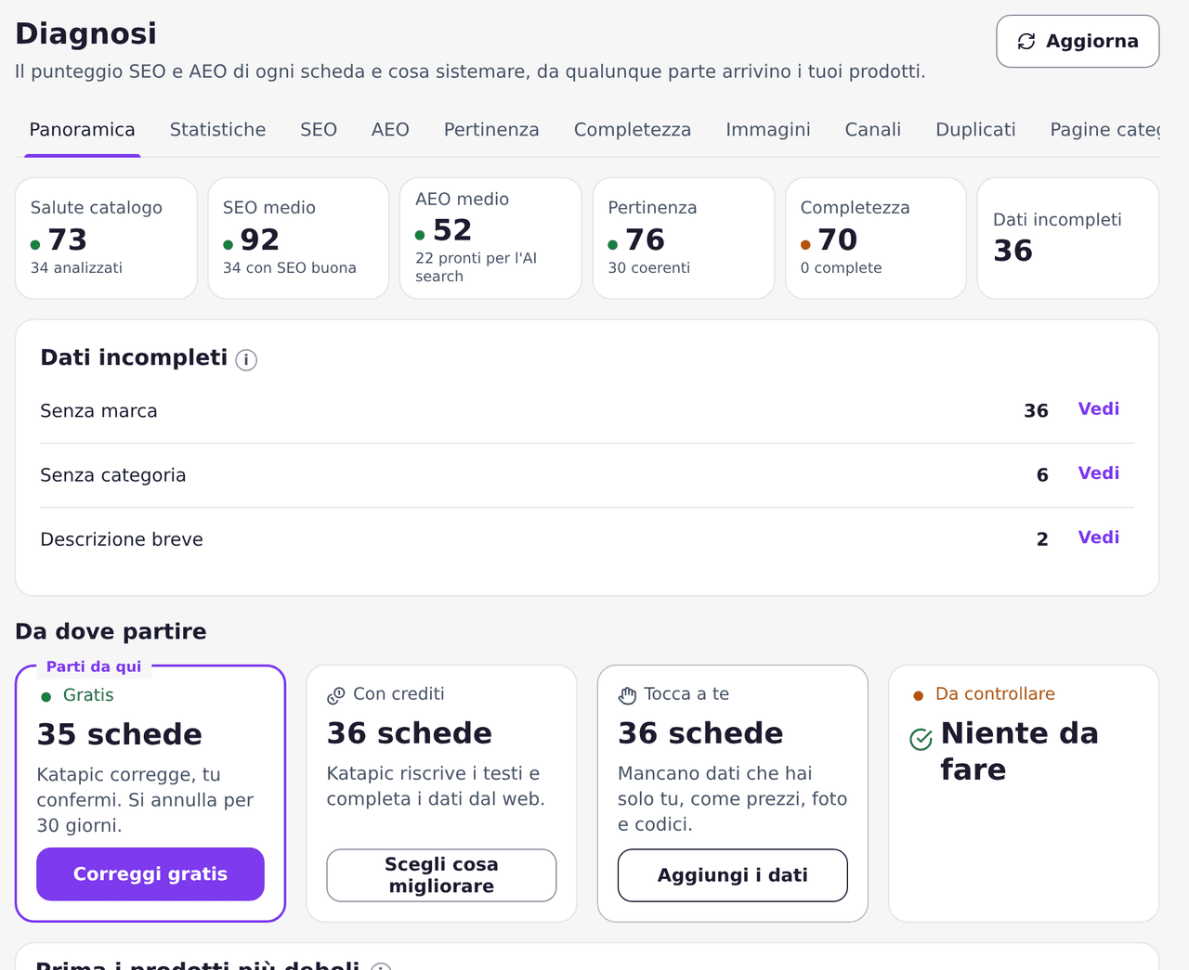The height and width of the screenshot is (970, 1189).
Task: Click the checkmark icon beside Niente da fare
Action: [921, 739]
